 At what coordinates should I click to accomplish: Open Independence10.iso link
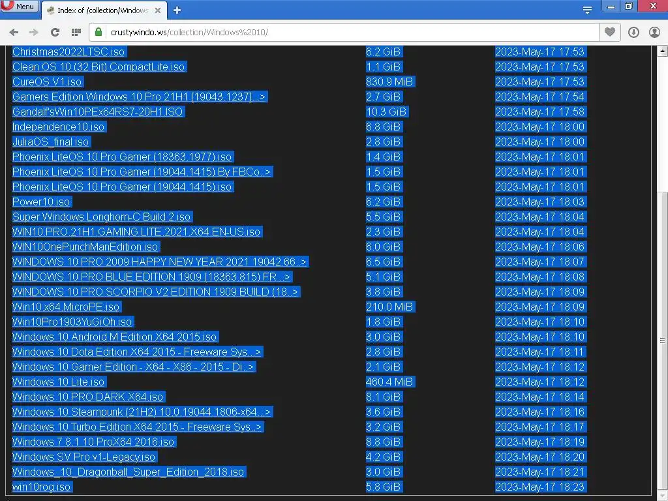pos(58,127)
